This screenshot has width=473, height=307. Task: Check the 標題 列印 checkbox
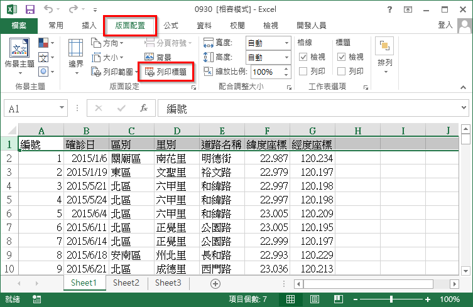click(341, 72)
